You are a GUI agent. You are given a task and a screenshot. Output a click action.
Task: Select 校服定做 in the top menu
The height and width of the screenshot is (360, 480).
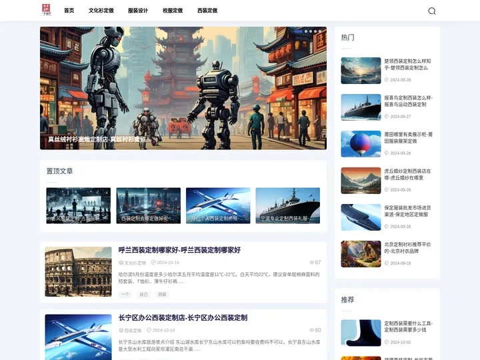coord(173,11)
